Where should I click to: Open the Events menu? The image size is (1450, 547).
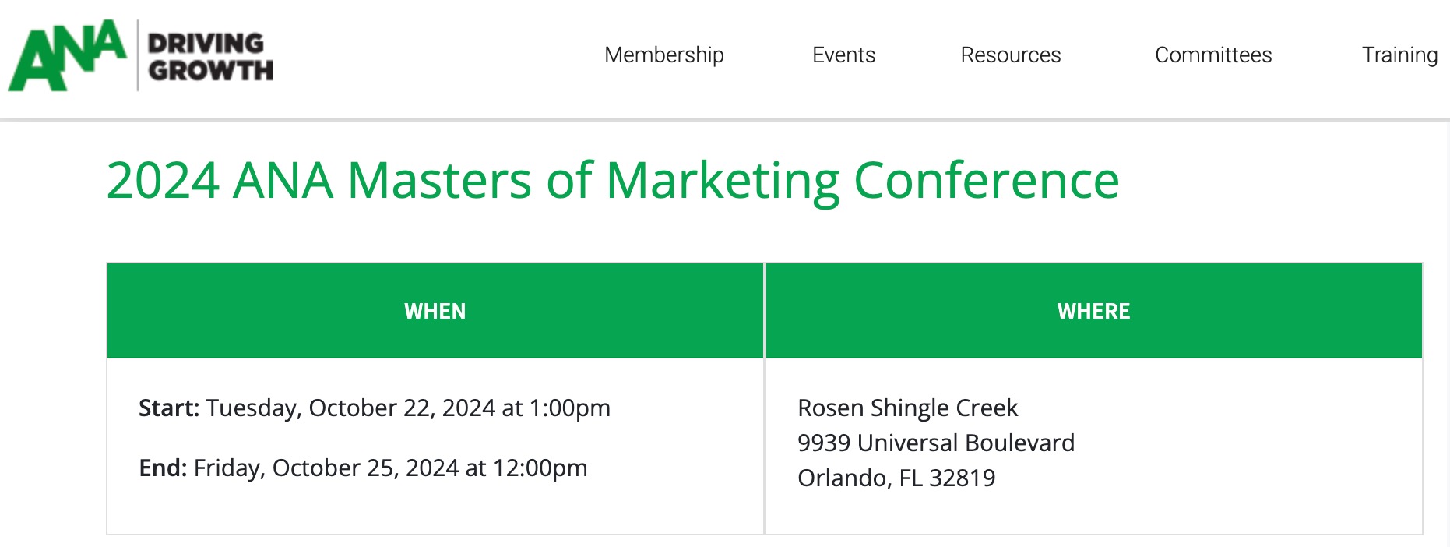point(843,55)
